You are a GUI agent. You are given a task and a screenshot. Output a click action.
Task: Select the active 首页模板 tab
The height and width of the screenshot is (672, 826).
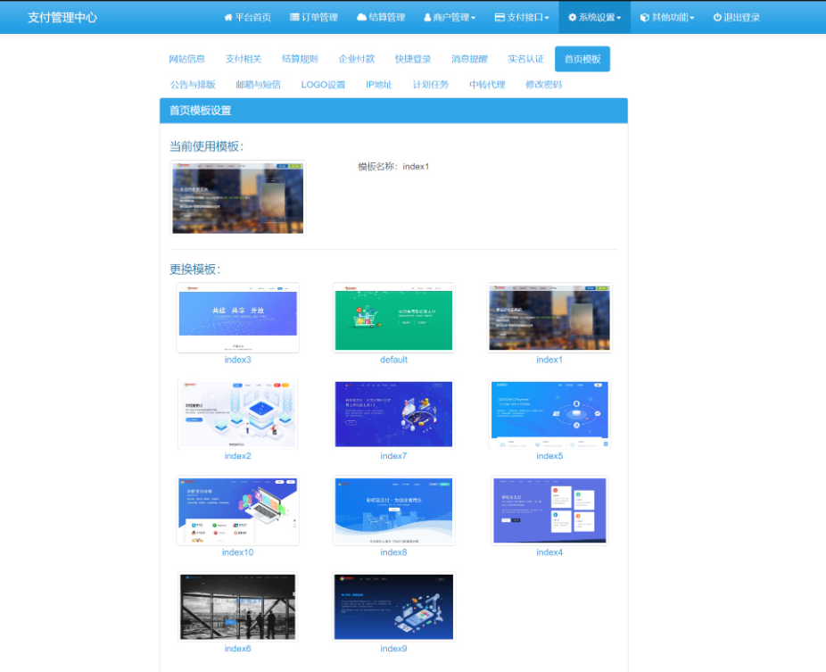(582, 59)
